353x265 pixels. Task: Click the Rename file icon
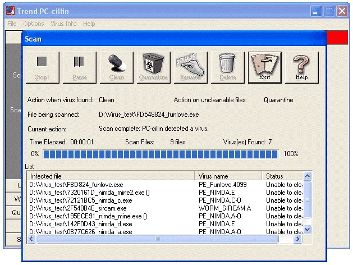(190, 67)
